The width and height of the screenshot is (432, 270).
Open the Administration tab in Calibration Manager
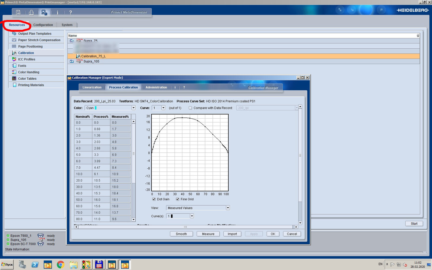pyautogui.click(x=156, y=88)
